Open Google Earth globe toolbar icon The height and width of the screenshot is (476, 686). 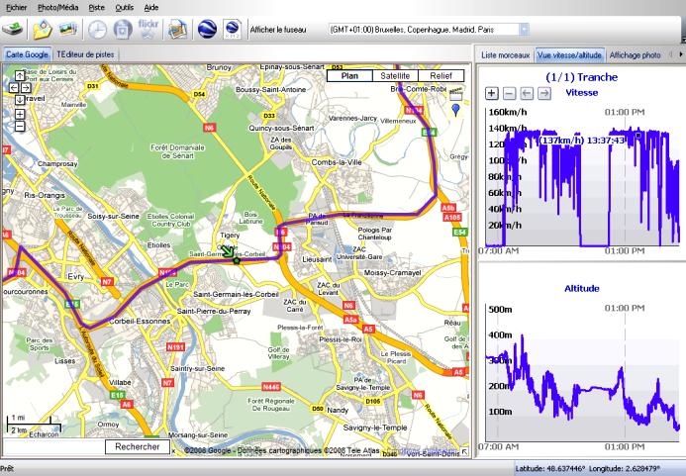click(207, 30)
